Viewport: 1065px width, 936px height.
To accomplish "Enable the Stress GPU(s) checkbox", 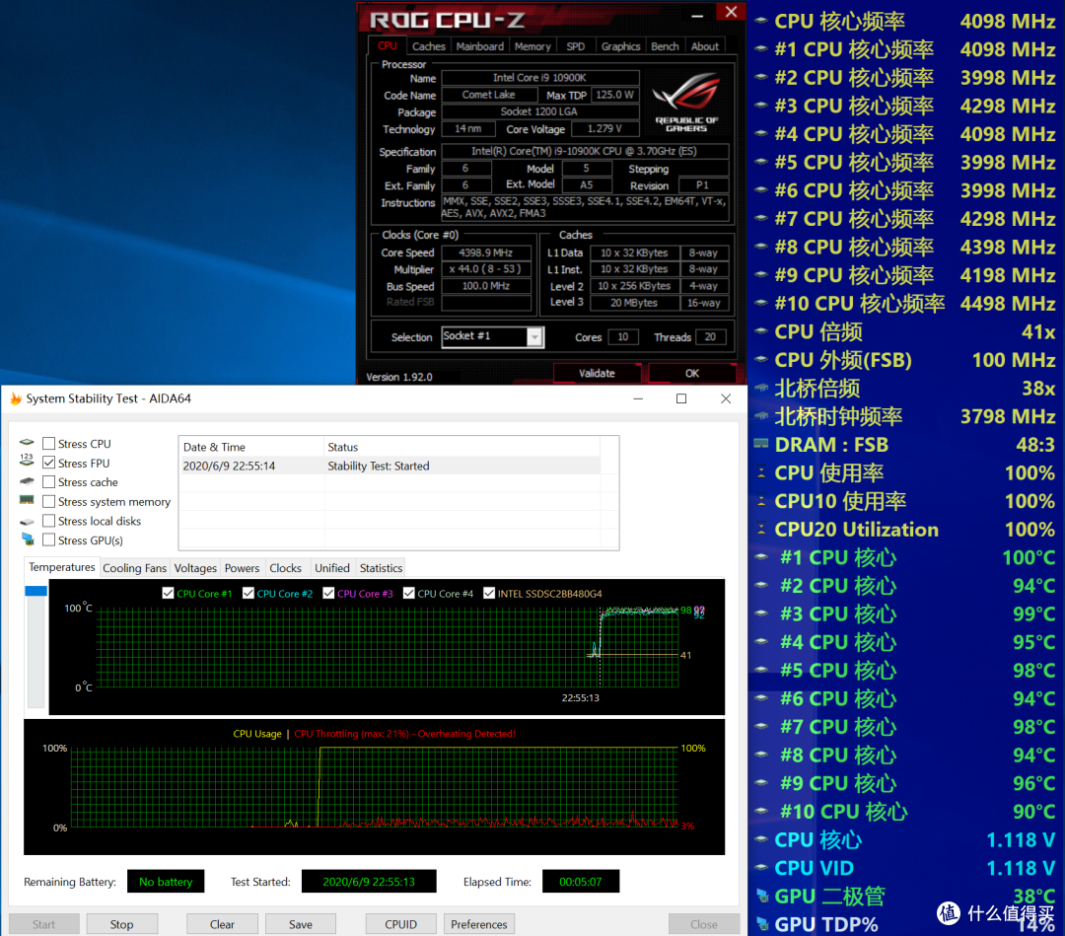I will (x=49, y=540).
